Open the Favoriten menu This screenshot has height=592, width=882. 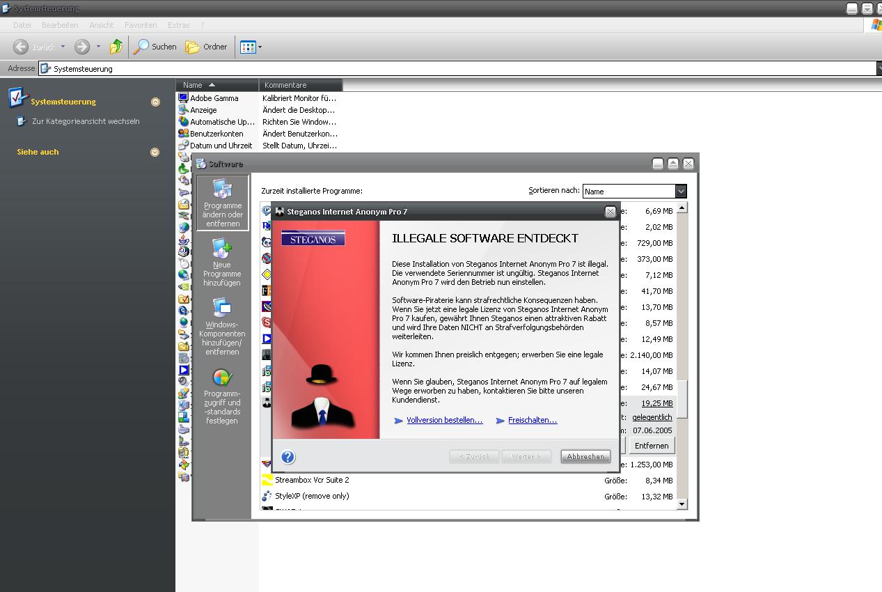(141, 25)
